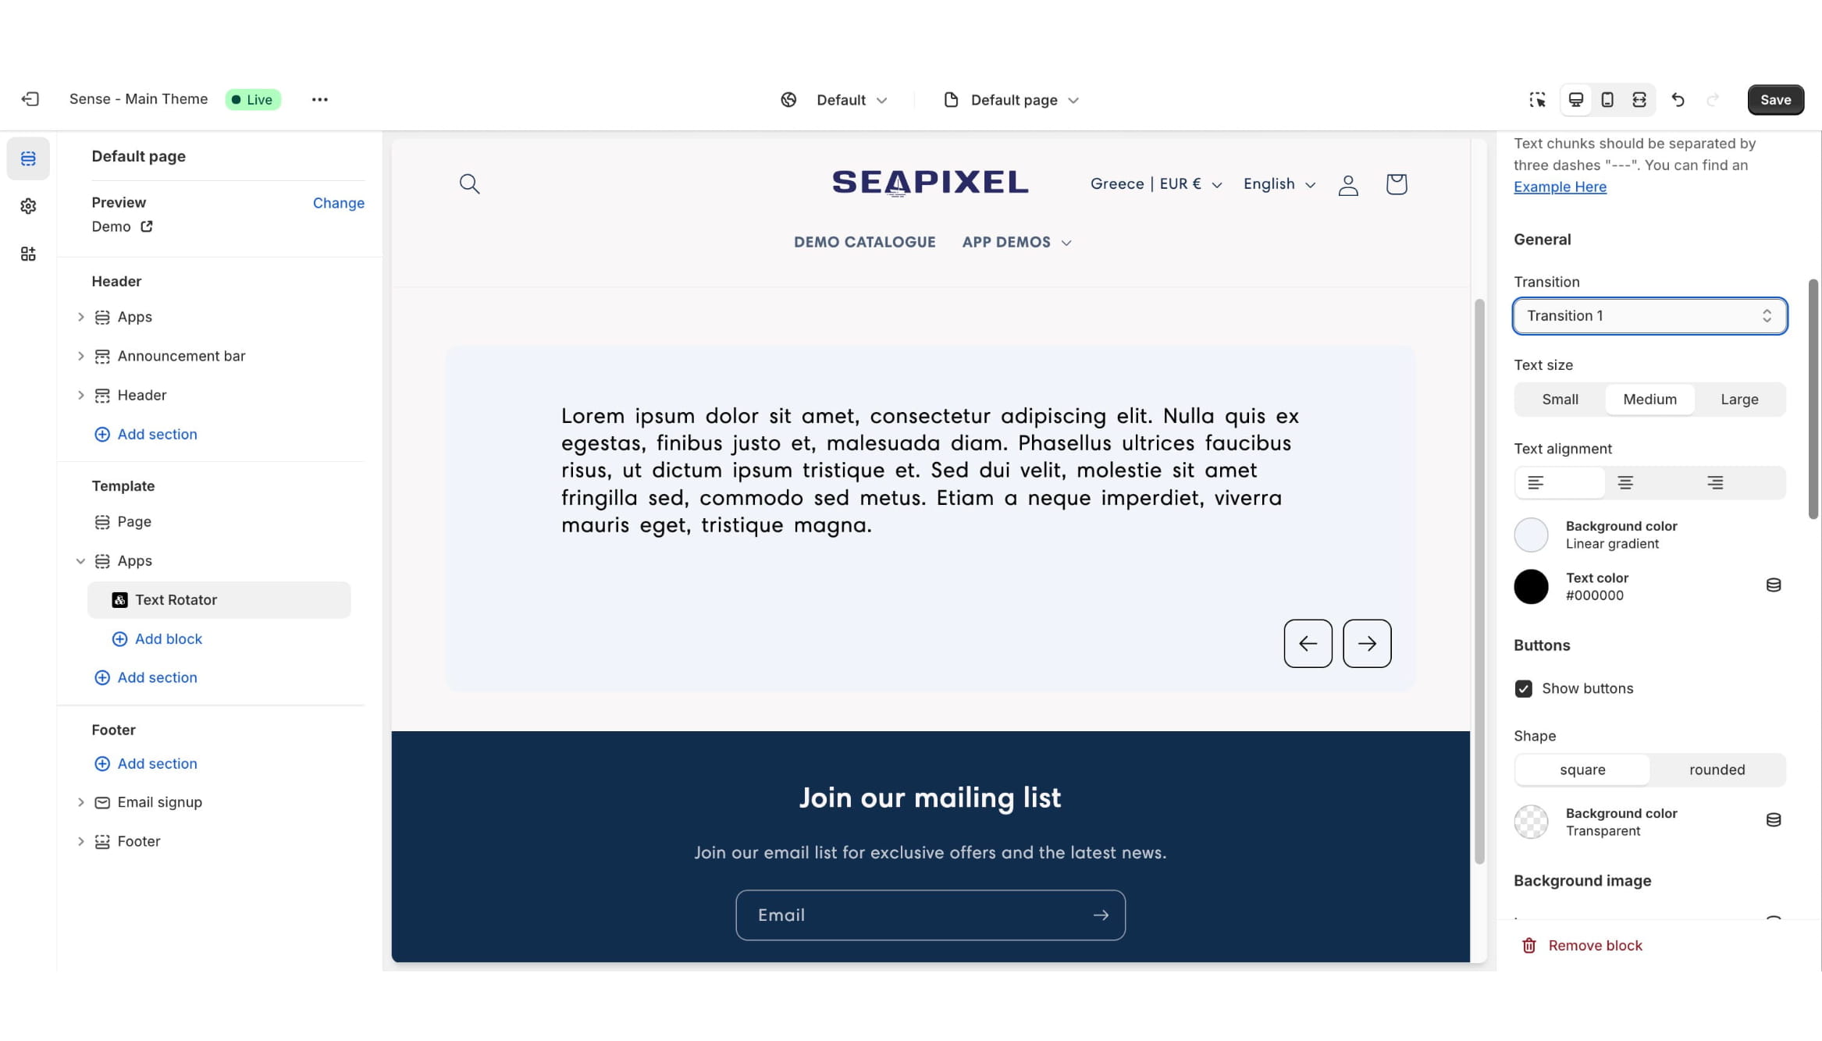Click DEMO CATALOGUE menu item
Viewport: 1822px width, 1041px height.
865,240
